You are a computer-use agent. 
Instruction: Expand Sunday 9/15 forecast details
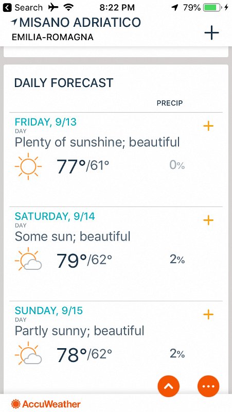[208, 314]
